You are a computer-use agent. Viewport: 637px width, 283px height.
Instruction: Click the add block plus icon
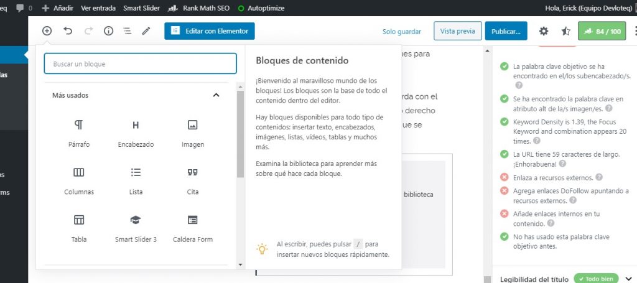tap(47, 31)
